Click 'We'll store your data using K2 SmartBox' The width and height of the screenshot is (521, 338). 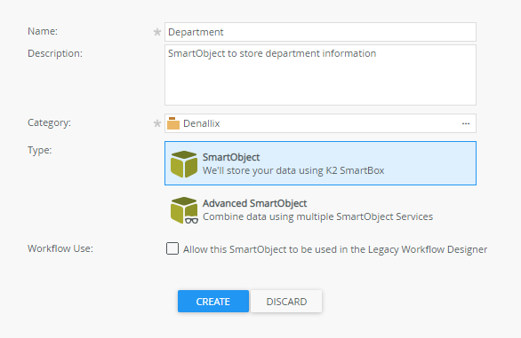coord(293,170)
